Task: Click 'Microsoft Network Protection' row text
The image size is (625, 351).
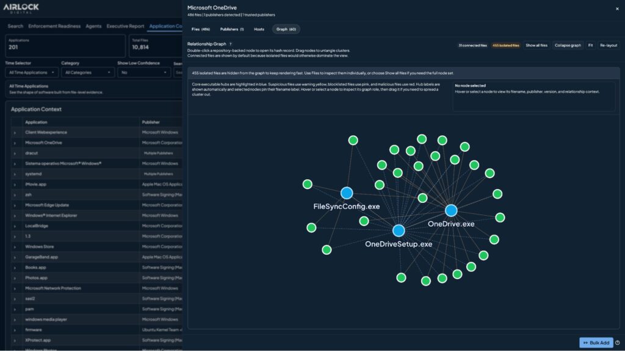Action: (x=52, y=288)
